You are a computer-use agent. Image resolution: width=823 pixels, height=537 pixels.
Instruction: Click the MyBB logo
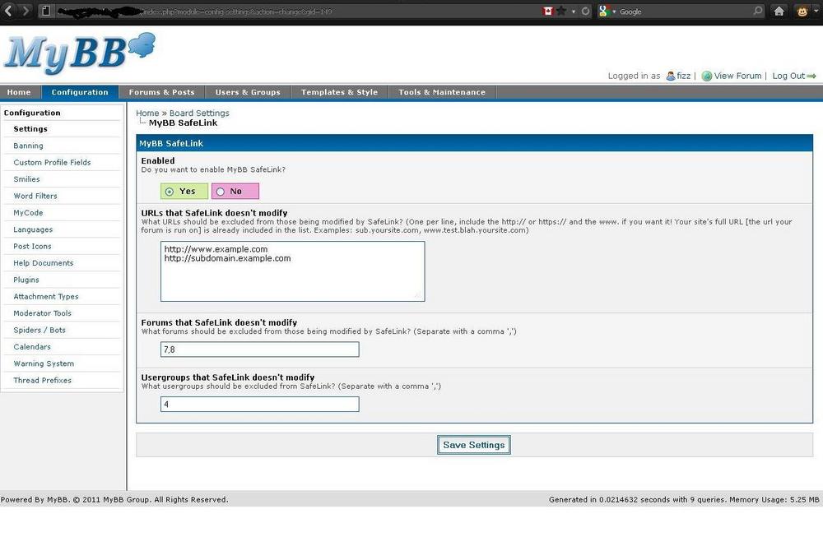click(80, 53)
